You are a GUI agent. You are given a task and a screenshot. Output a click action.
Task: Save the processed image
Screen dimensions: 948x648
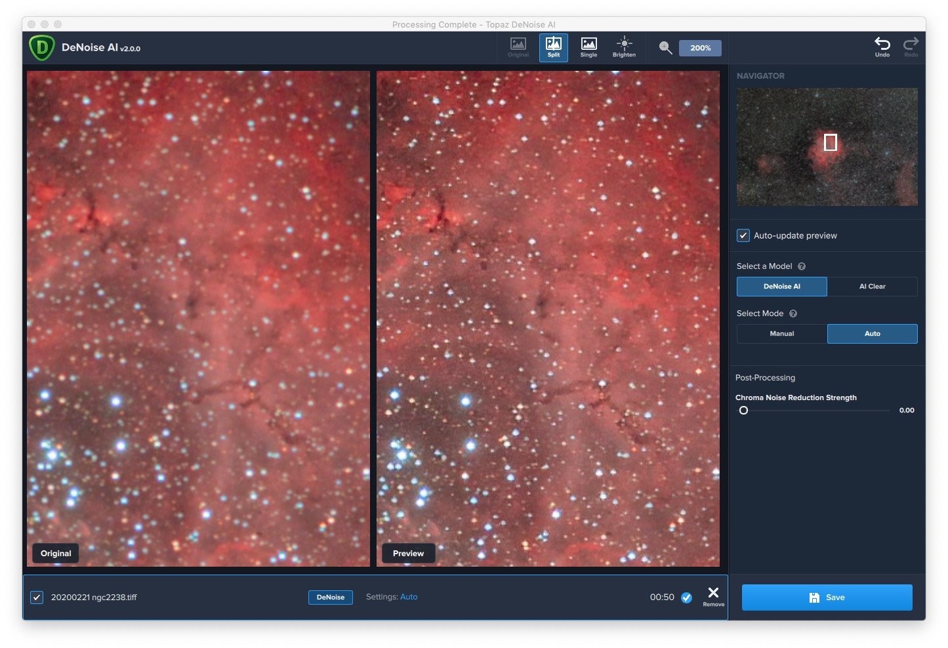click(x=827, y=597)
